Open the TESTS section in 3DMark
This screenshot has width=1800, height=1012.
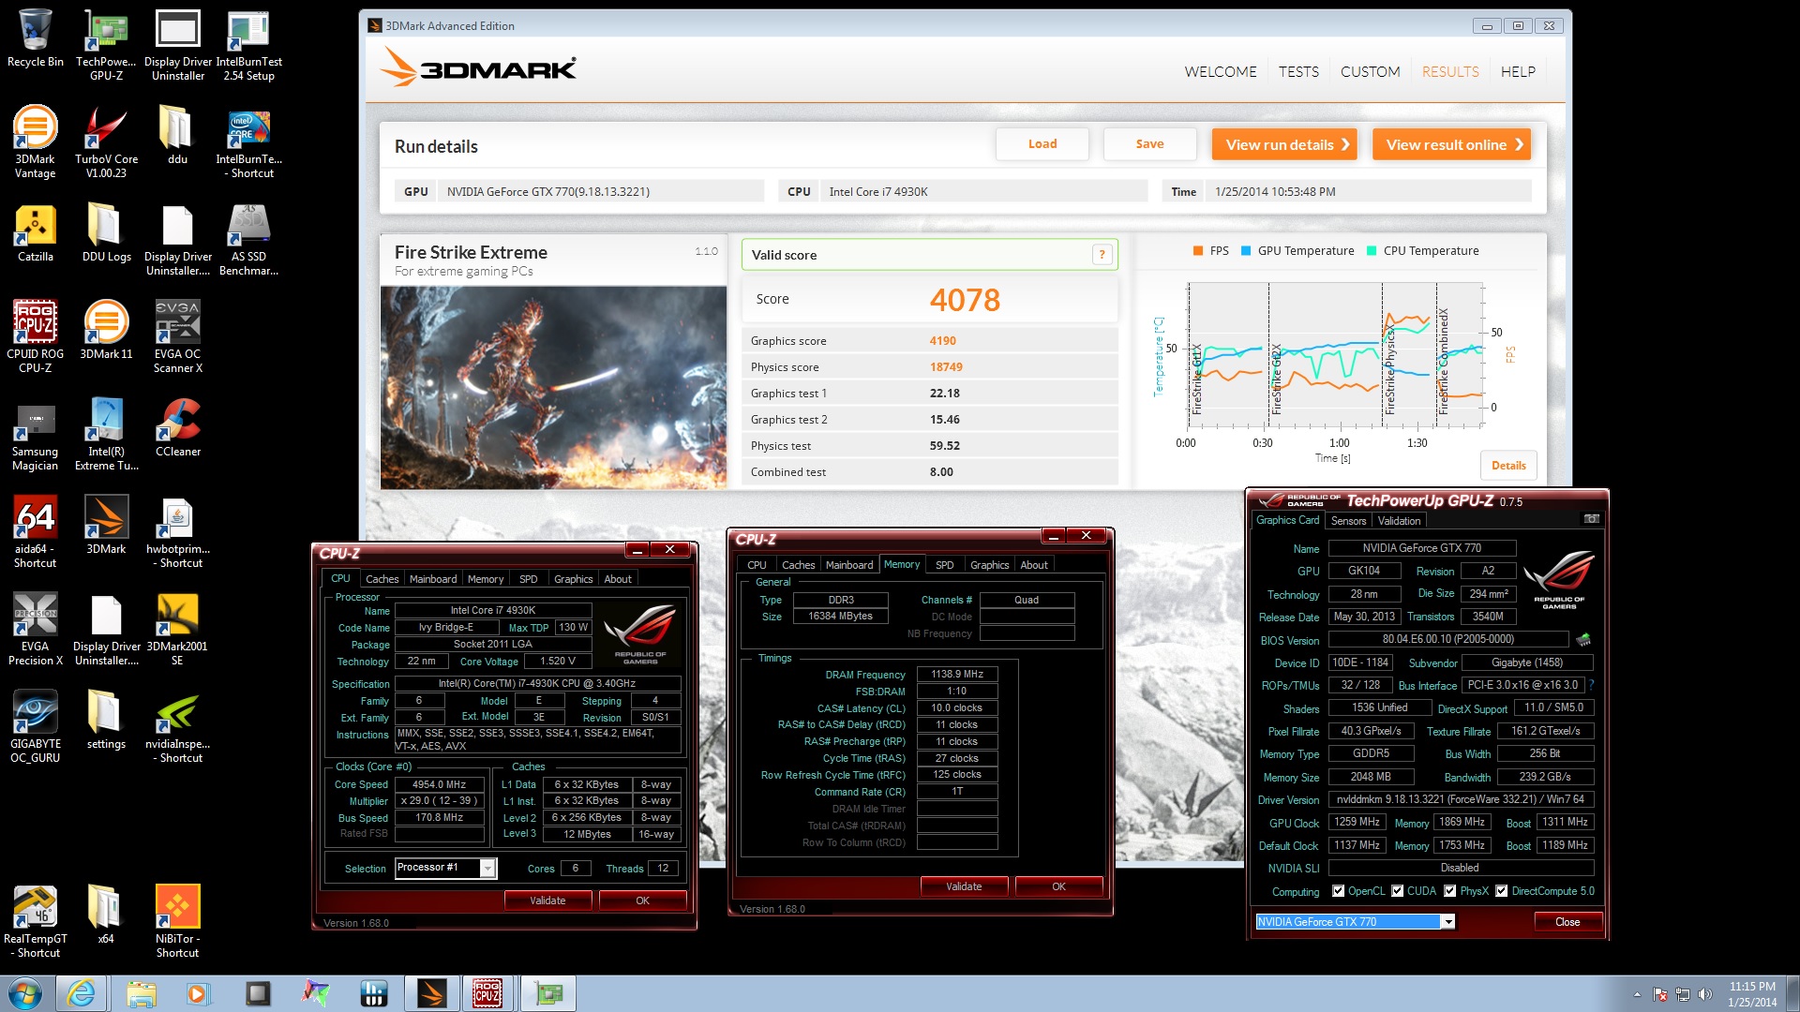point(1298,71)
